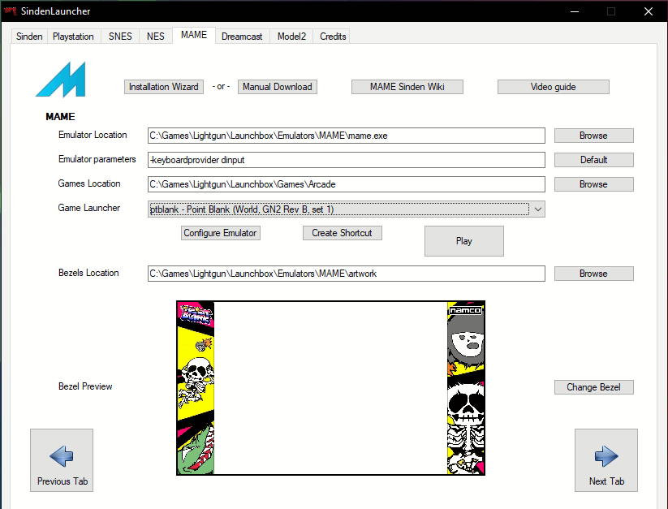668x509 pixels.
Task: Click the bold 'MAME' section heading
Action: (60, 117)
